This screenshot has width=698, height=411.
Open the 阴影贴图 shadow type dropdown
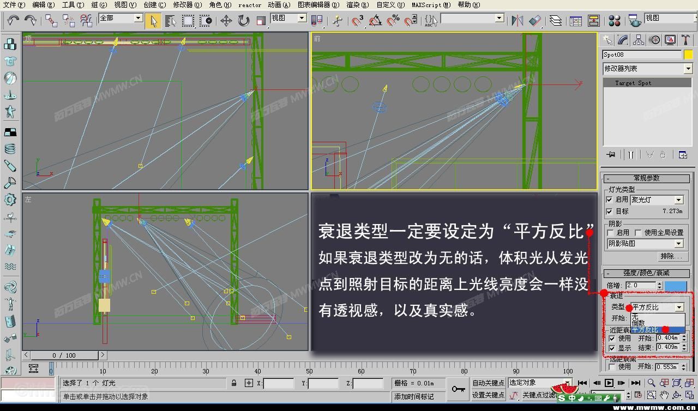646,244
